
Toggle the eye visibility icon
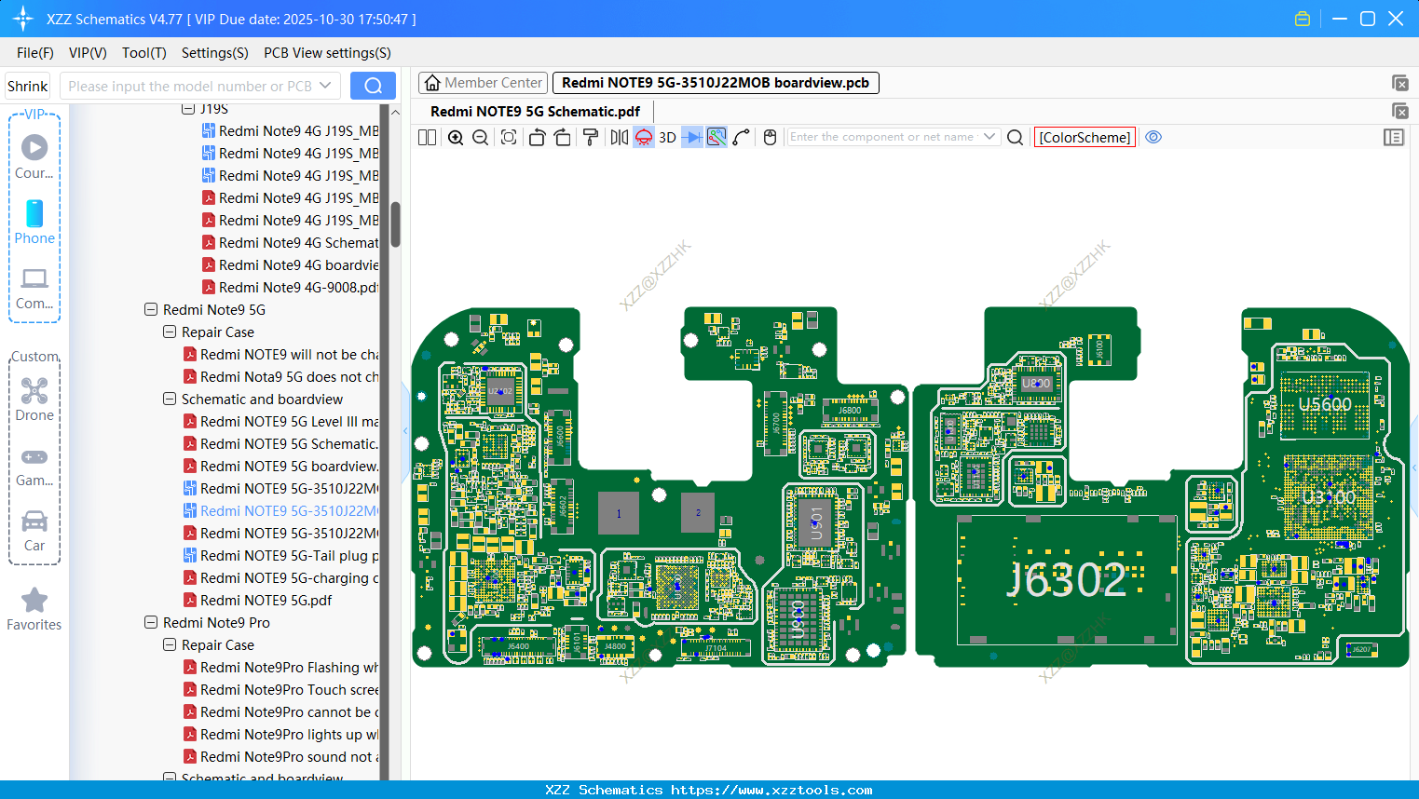[x=1153, y=137]
